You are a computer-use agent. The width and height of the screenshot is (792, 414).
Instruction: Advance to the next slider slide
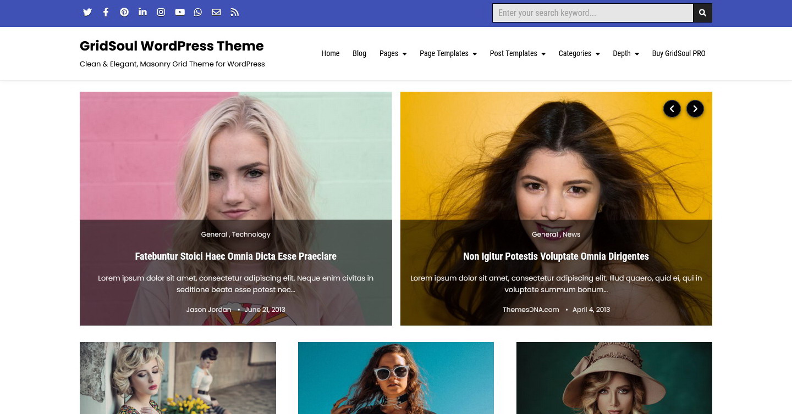click(695, 109)
